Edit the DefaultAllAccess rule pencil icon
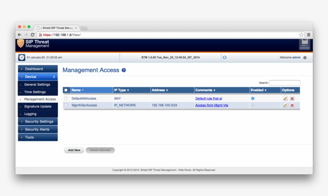 coord(285,98)
